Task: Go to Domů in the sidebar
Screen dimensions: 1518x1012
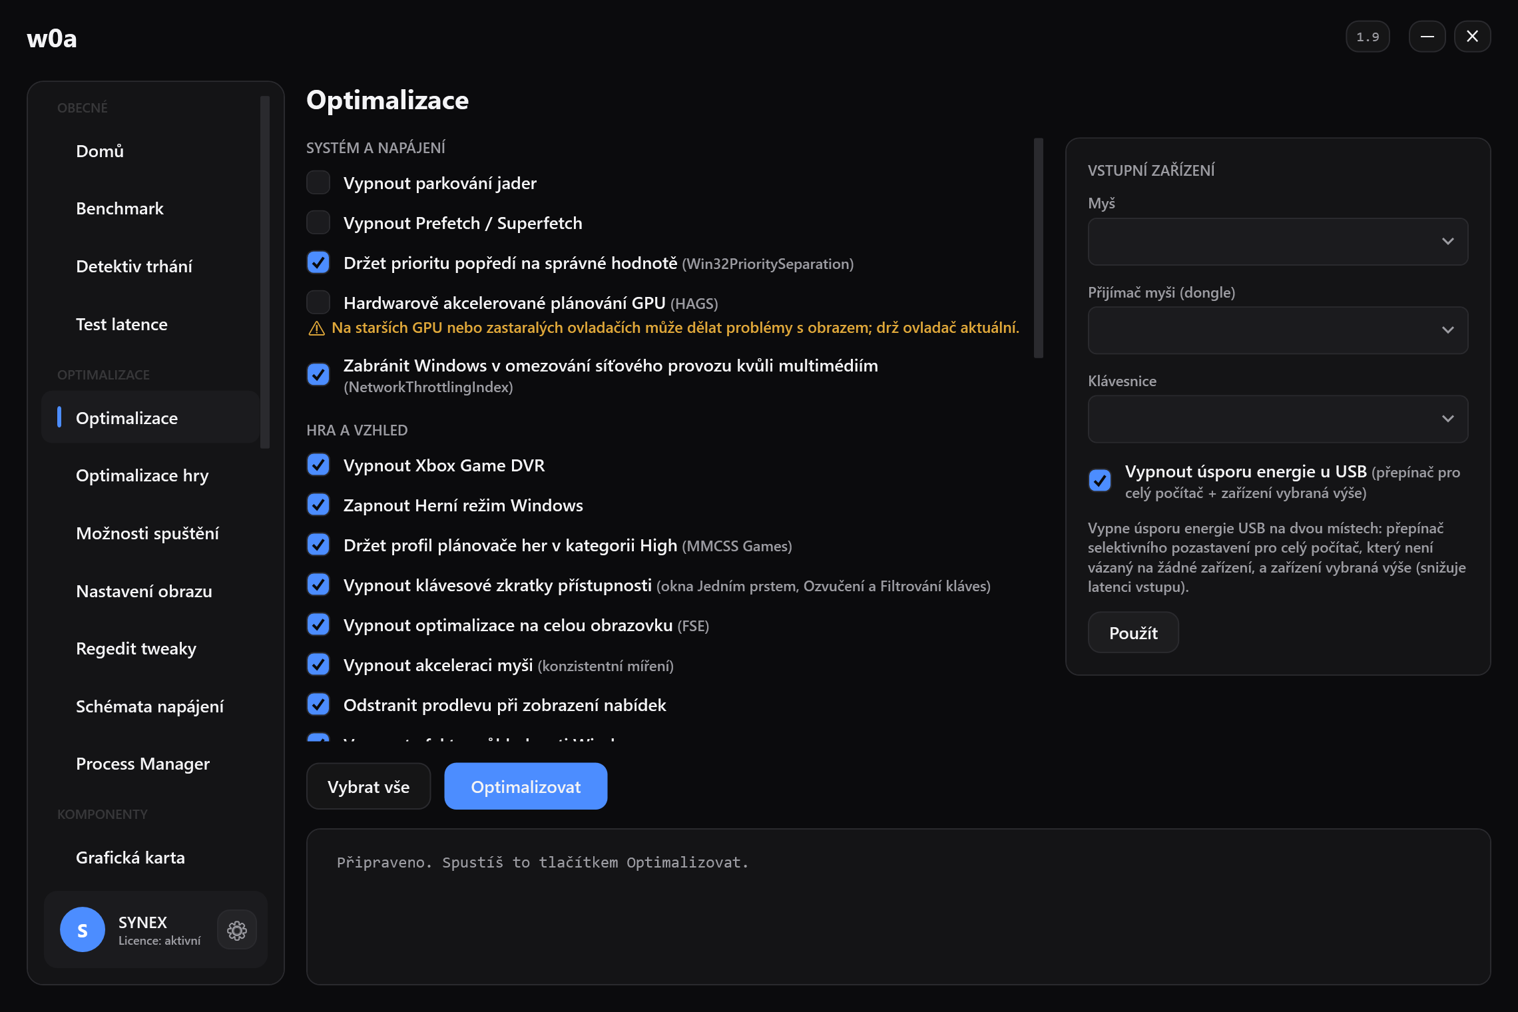Action: (x=150, y=151)
